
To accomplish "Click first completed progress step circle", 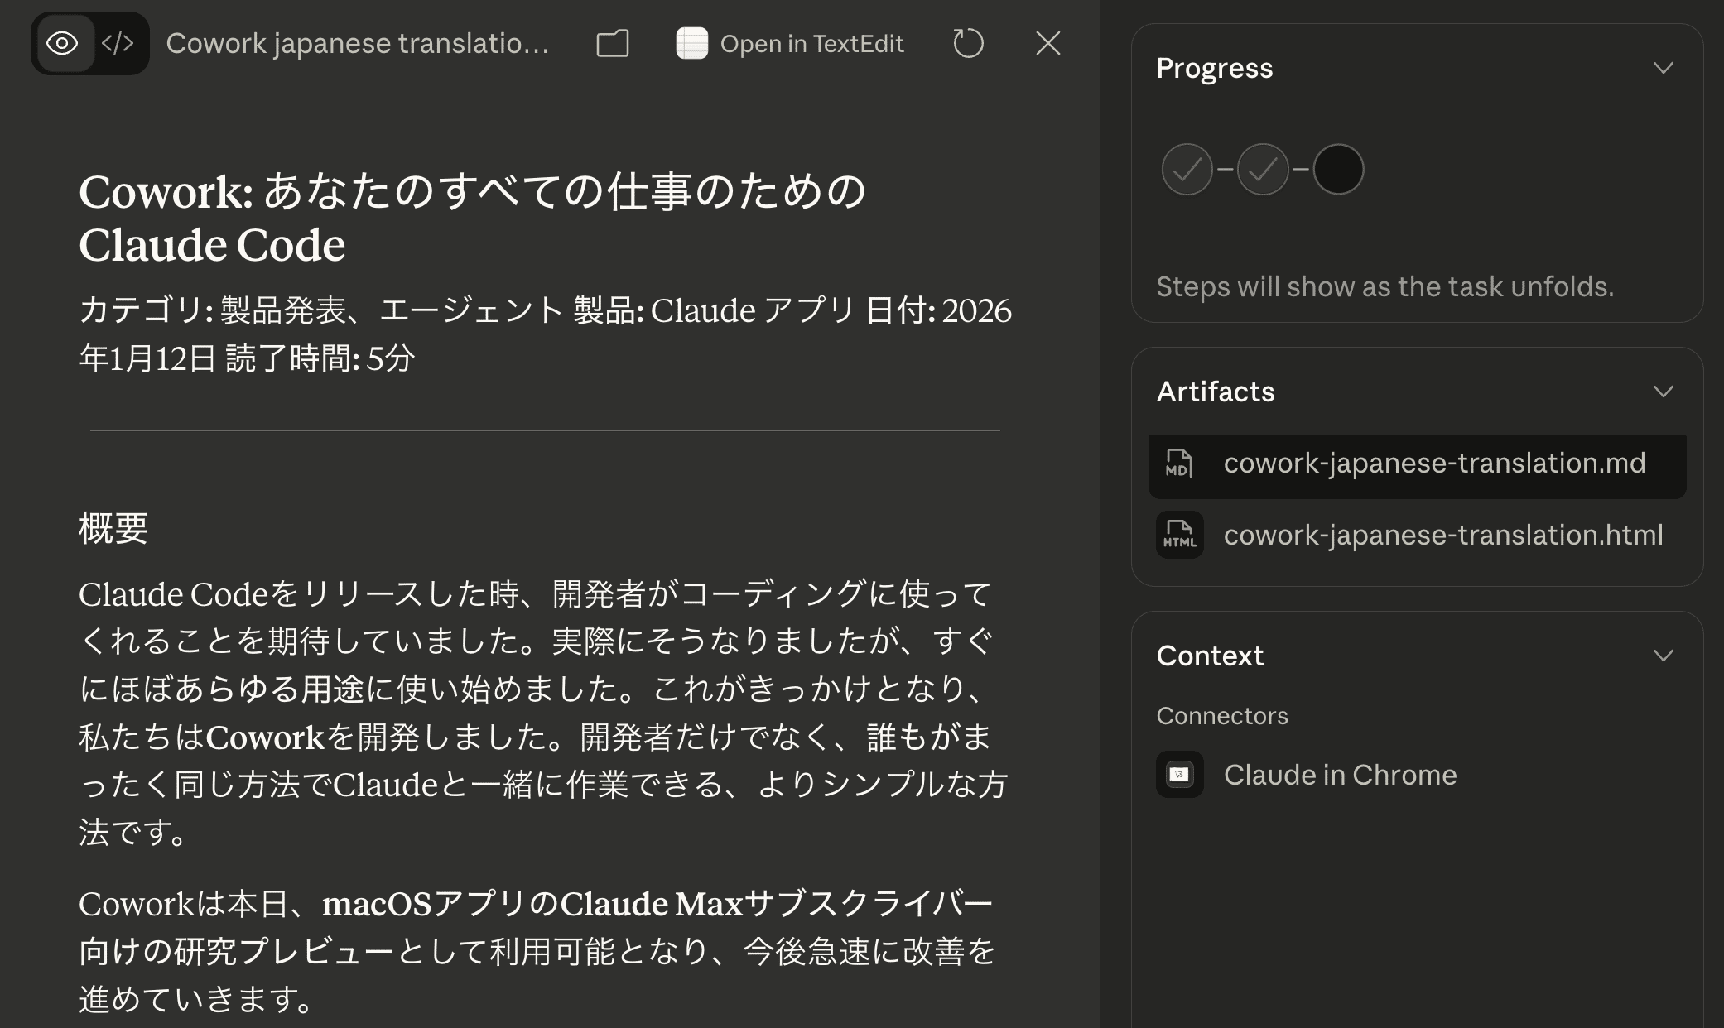I will click(x=1187, y=170).
